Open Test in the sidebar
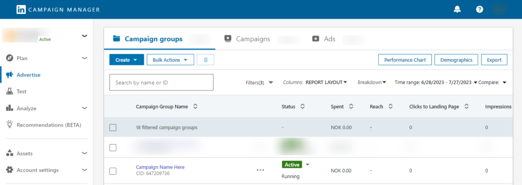The image size is (522, 185). pyautogui.click(x=21, y=92)
